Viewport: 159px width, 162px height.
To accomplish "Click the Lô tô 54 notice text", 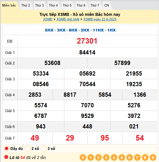I will (x=28, y=158).
